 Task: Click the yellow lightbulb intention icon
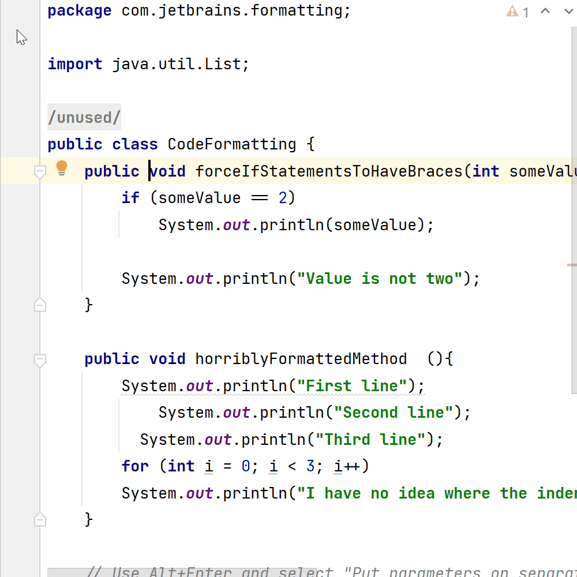[62, 168]
